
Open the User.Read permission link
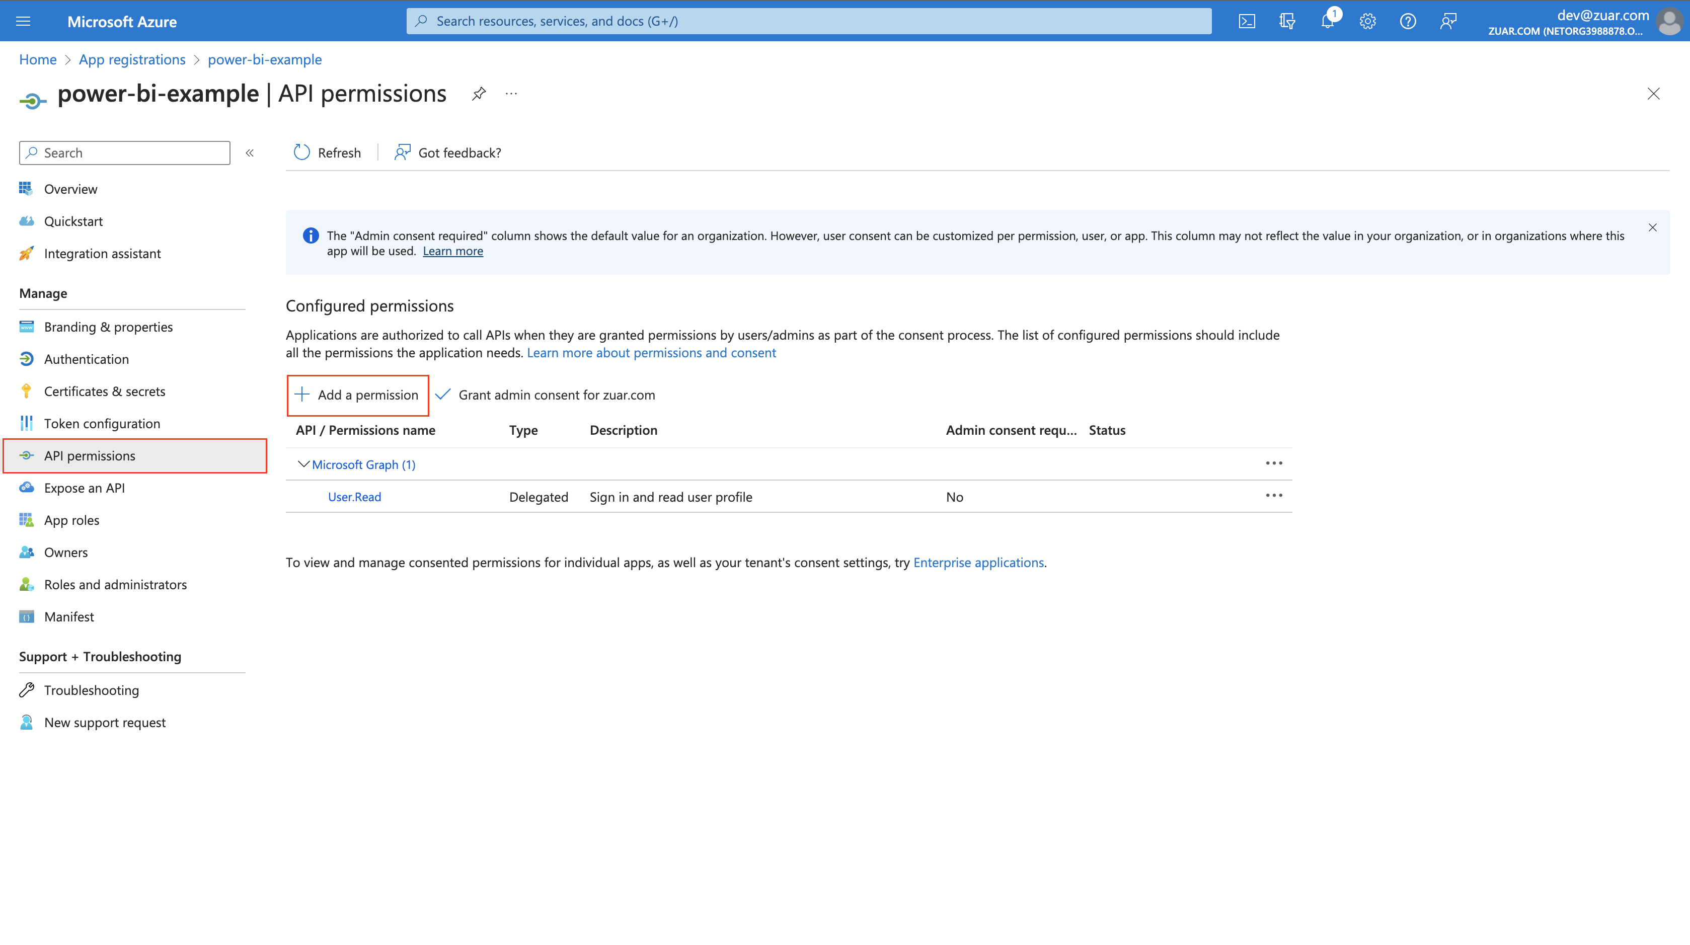click(354, 497)
